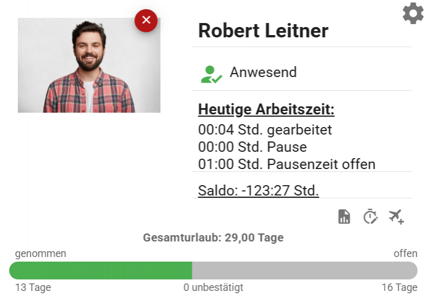Image resolution: width=425 pixels, height=303 pixels.
Task: Click the stopwatch edit time icon
Action: point(370,217)
